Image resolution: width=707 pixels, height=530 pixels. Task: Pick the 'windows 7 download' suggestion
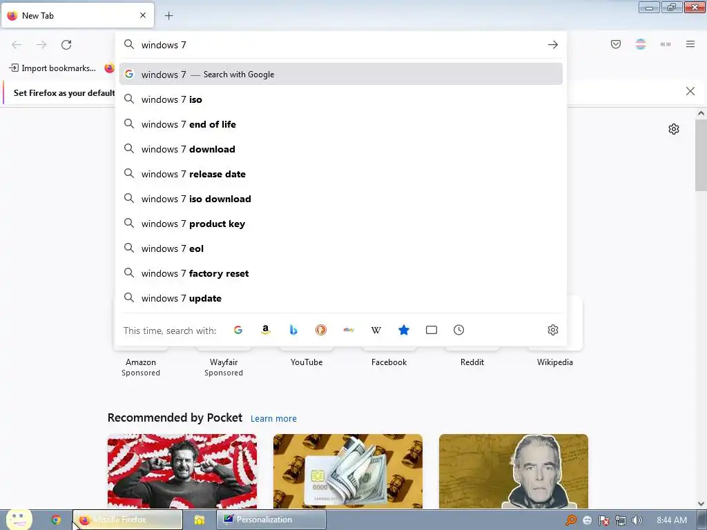341,149
